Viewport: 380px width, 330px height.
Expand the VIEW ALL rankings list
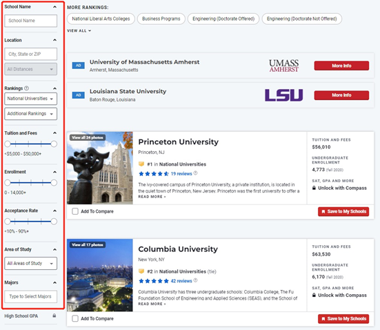click(x=79, y=31)
